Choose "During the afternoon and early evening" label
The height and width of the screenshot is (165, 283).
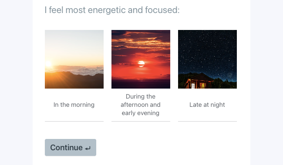141,105
